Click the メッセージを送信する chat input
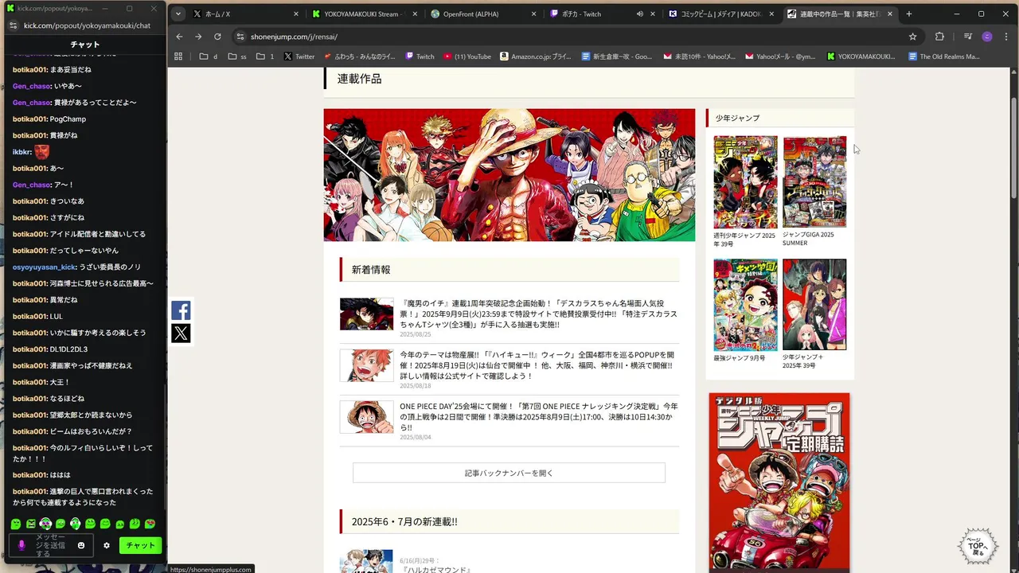This screenshot has width=1019, height=573. 52,545
